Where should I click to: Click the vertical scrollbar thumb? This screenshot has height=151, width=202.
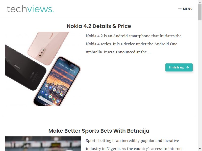[x=200, y=12]
